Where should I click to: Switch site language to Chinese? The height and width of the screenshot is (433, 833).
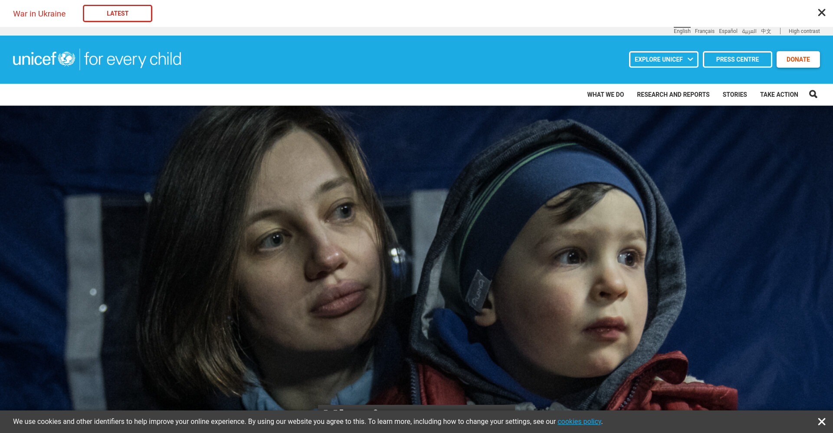point(766,31)
